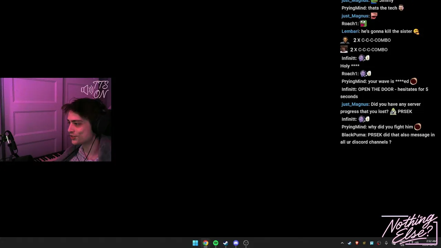Show hidden system tray icons
Screen dimensions: 441x248
pos(342,243)
